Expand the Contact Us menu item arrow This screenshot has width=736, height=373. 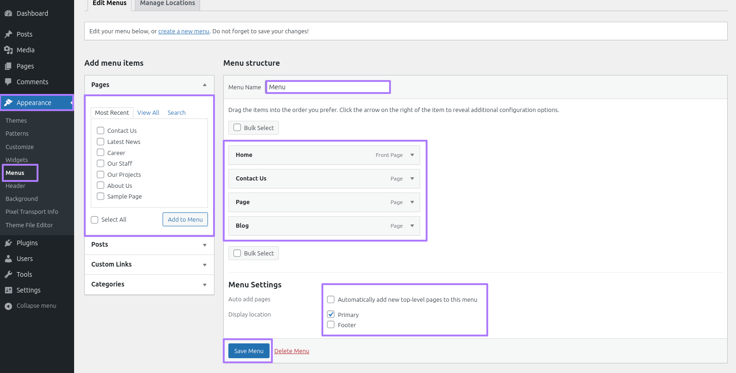pos(412,179)
